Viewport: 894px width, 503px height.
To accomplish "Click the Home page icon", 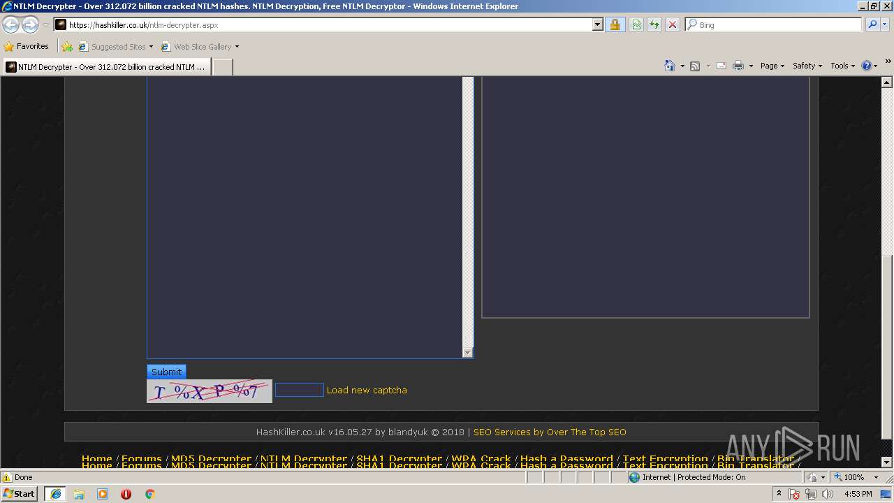I will tap(669, 66).
